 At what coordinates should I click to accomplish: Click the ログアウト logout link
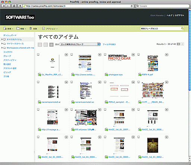(x=179, y=15)
